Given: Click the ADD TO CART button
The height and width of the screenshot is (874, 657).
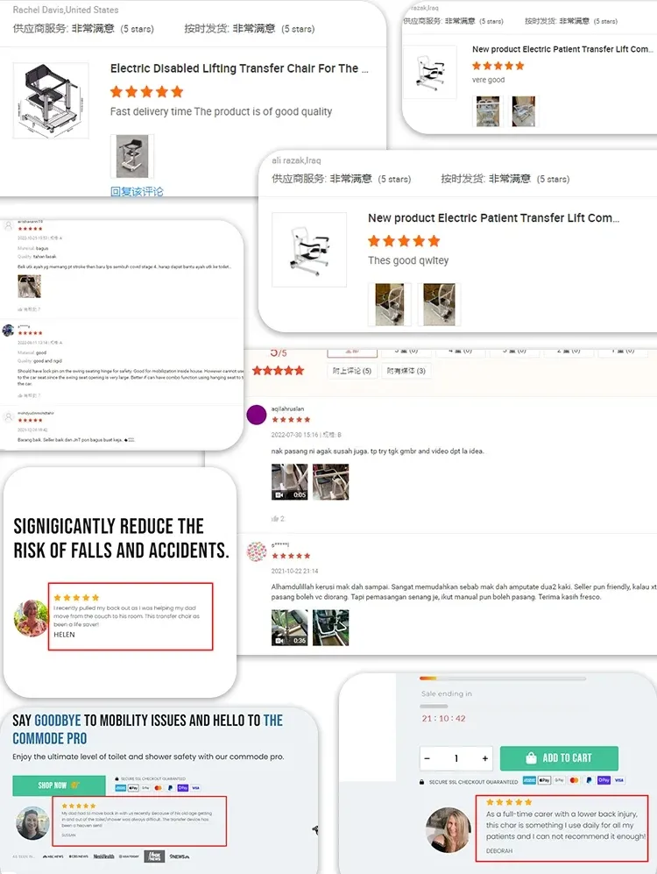Looking at the screenshot, I should (x=559, y=758).
